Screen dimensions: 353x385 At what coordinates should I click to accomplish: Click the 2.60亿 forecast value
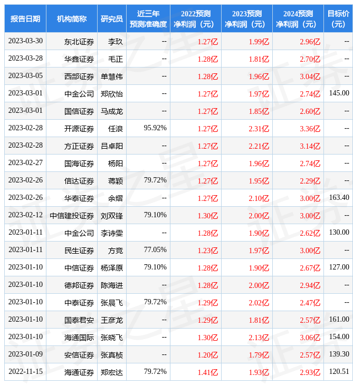(x=310, y=111)
